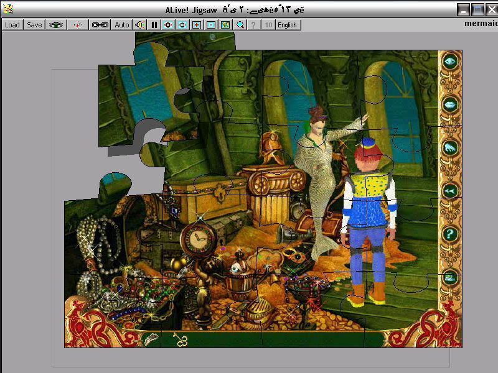Click the Auto solve button

click(121, 25)
